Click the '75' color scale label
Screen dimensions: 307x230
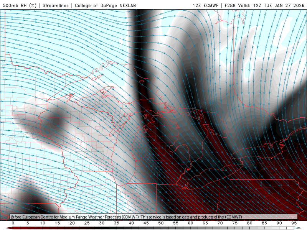235,223
